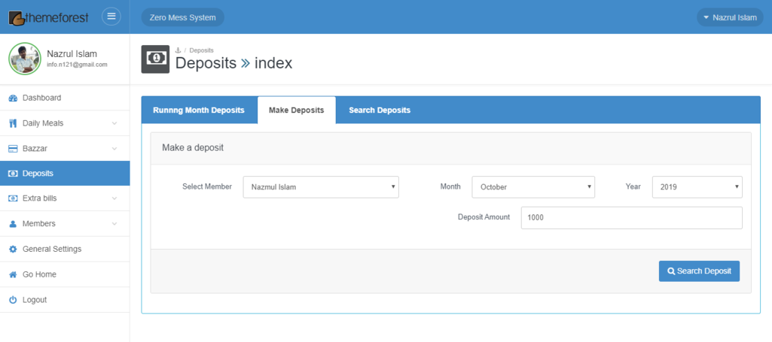
Task: Expand the Members submenu chevron
Action: [x=114, y=224]
